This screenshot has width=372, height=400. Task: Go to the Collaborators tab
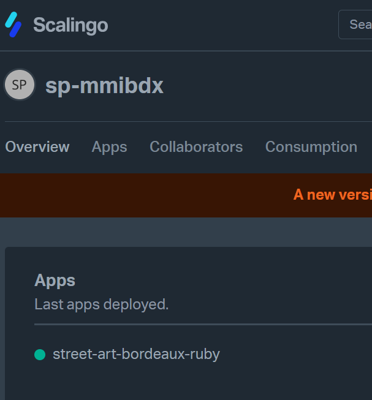[x=196, y=147]
